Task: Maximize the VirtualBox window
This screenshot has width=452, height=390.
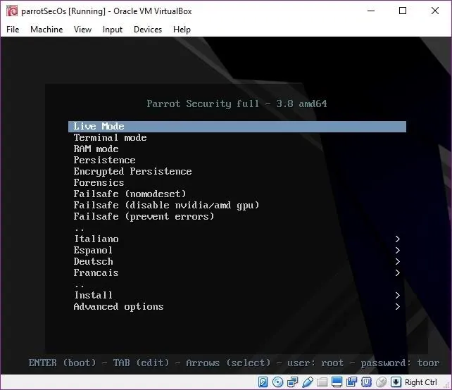Action: pyautogui.click(x=403, y=11)
